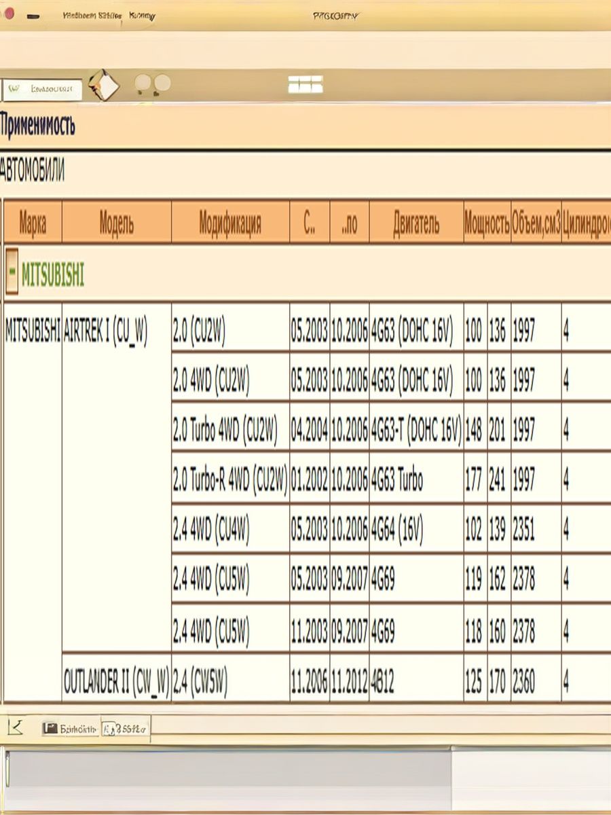
Task: Open the second tab in the bottom bar
Action: 126,729
